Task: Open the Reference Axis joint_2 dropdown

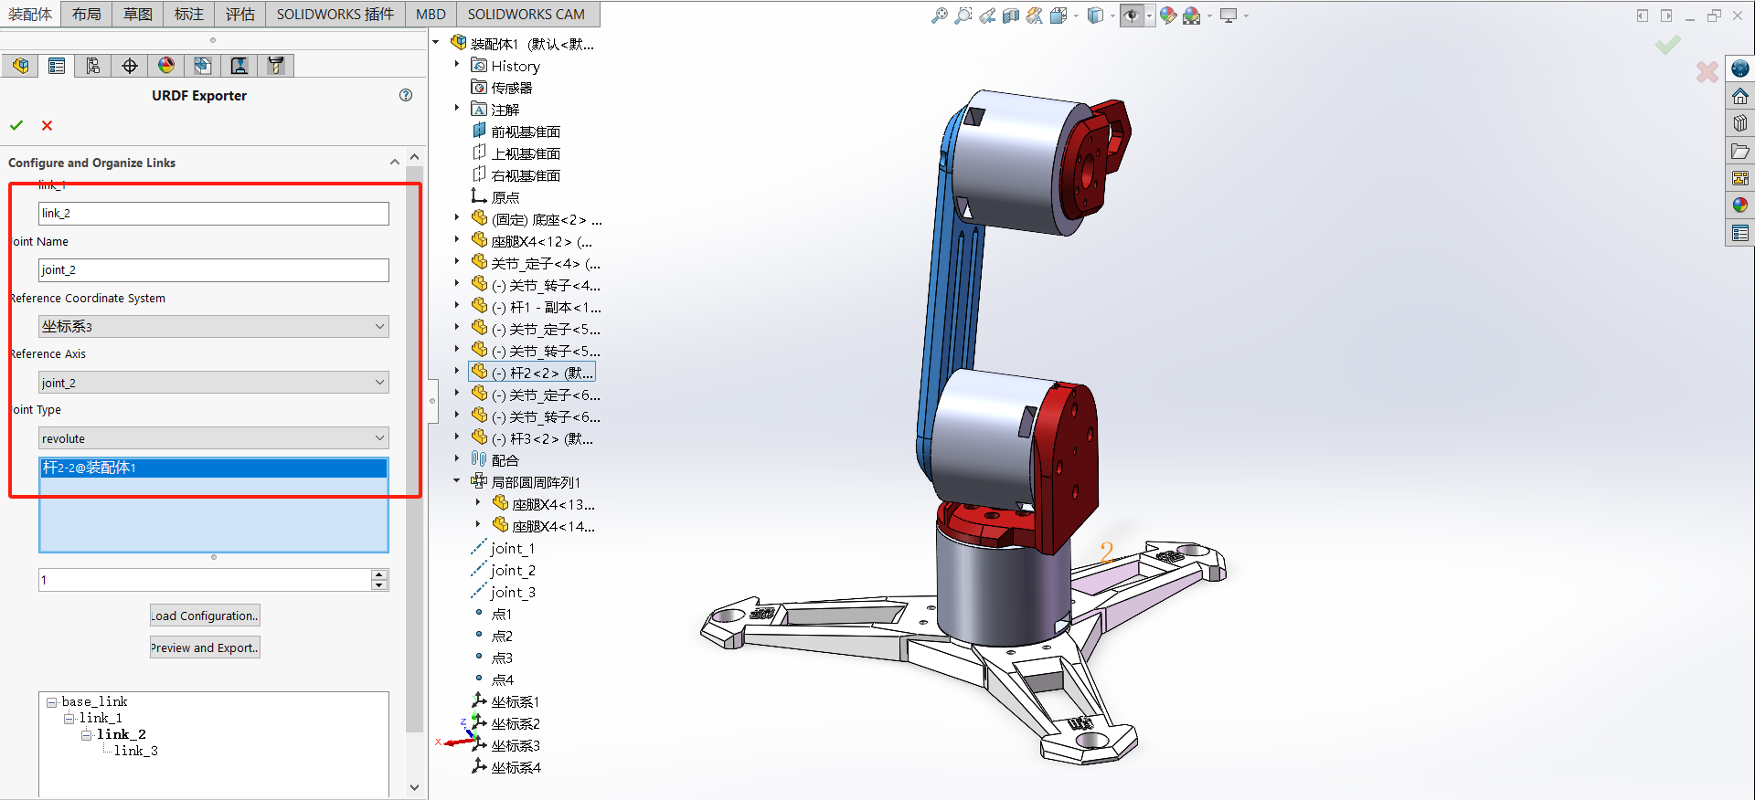Action: pyautogui.click(x=214, y=383)
